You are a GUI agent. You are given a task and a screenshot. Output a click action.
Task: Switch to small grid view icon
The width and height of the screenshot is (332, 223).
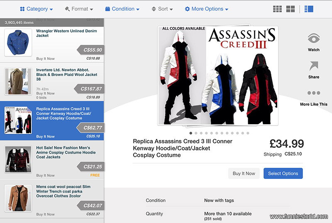[277, 9]
